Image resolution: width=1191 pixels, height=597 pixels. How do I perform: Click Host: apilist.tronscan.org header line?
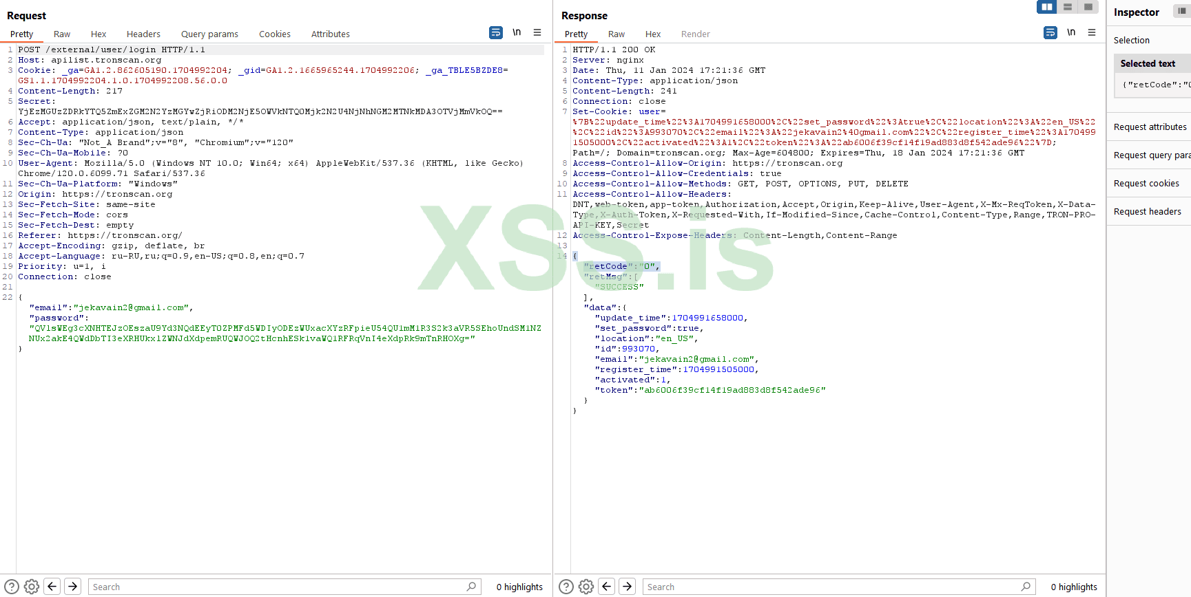coord(90,60)
